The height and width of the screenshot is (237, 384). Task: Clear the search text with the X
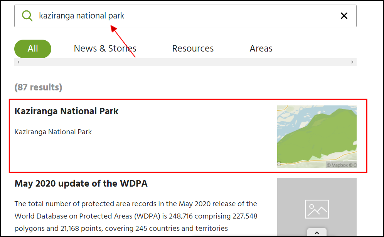tap(344, 16)
